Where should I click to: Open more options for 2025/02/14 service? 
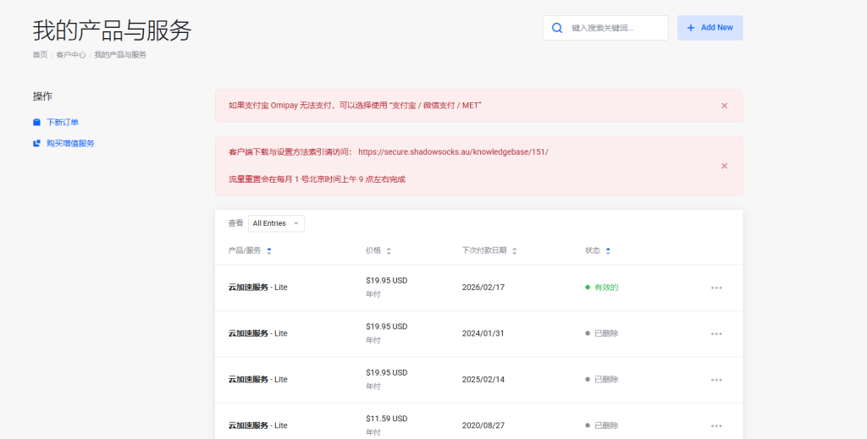(x=716, y=380)
